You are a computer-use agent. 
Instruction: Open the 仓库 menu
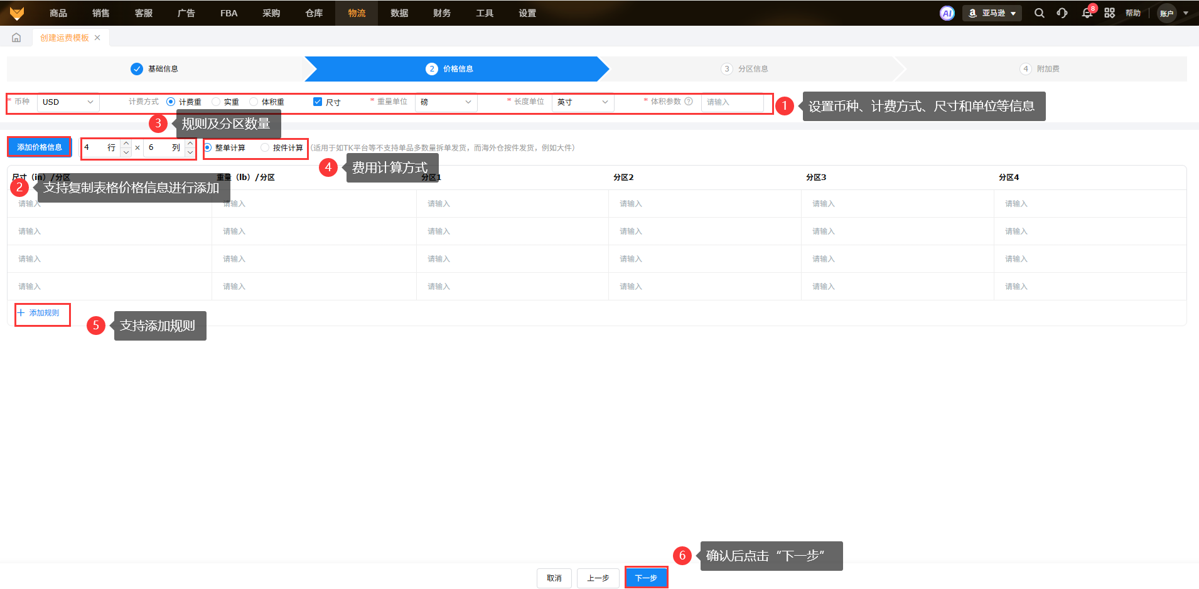[x=314, y=13]
